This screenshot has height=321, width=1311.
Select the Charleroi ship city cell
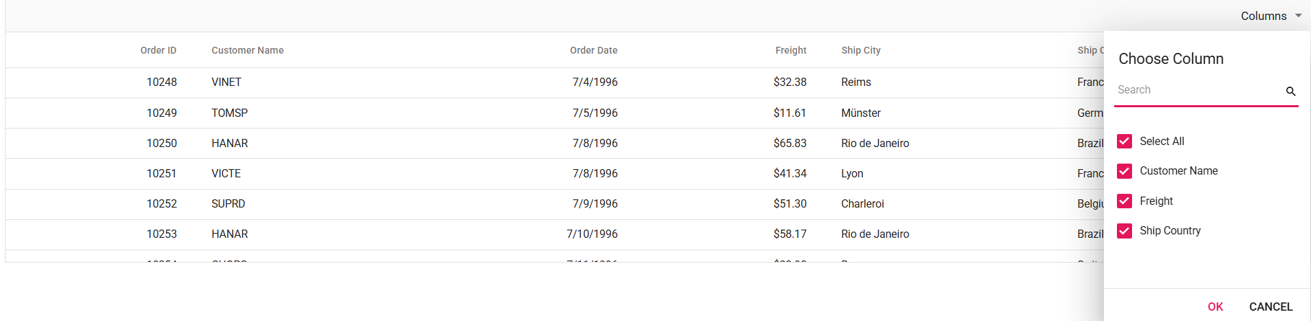(x=862, y=203)
